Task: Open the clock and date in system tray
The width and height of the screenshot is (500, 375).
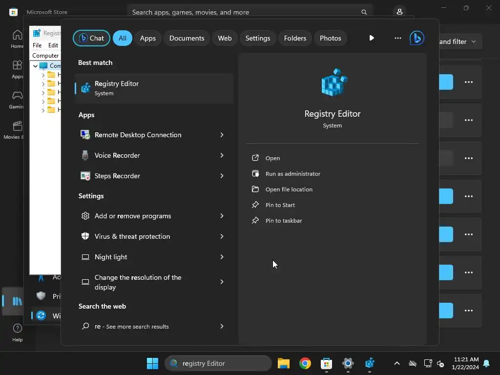Action: 465,363
